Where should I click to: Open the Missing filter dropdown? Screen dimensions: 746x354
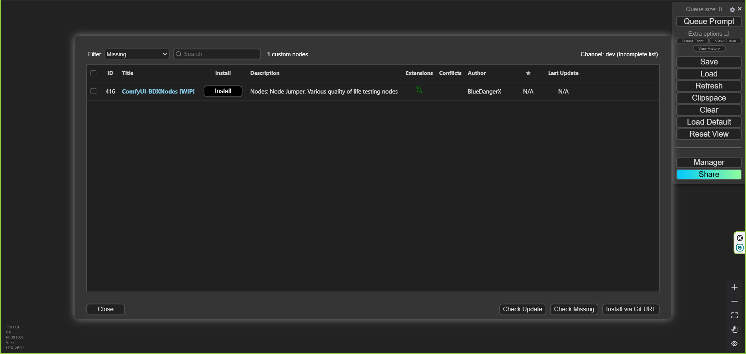pyautogui.click(x=137, y=54)
